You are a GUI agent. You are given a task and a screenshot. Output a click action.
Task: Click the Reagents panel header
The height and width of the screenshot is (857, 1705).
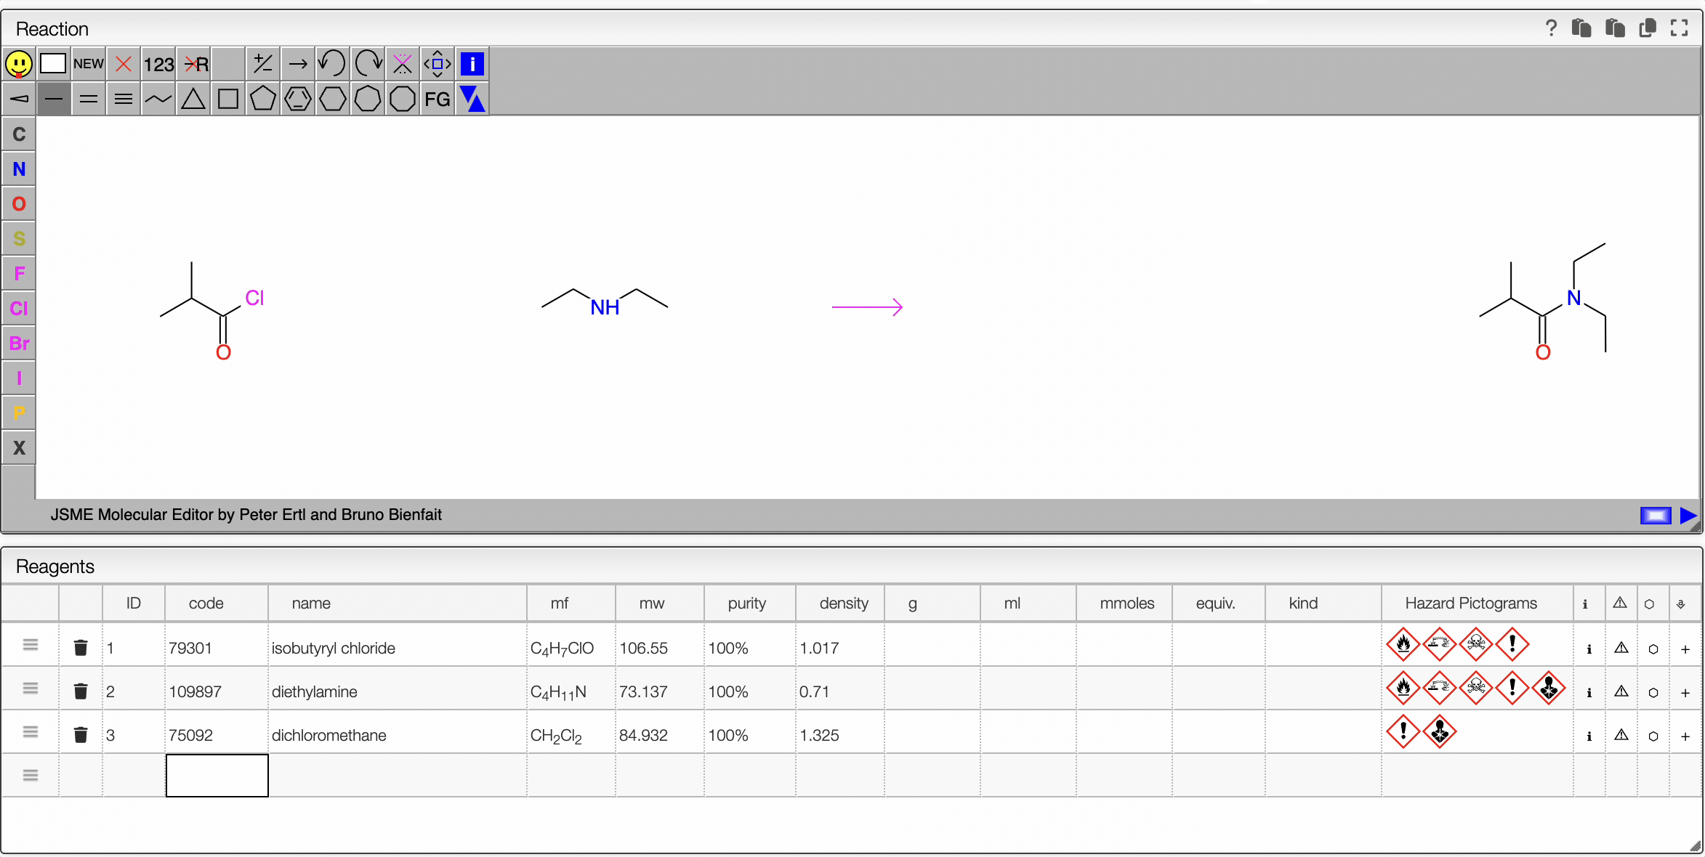[55, 566]
